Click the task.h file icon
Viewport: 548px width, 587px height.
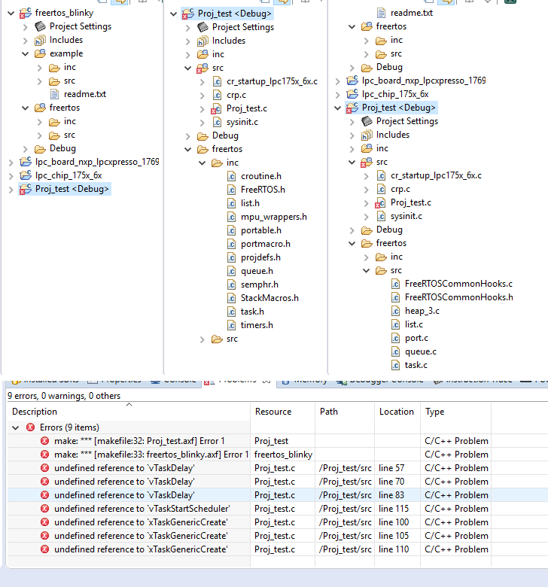(x=232, y=312)
